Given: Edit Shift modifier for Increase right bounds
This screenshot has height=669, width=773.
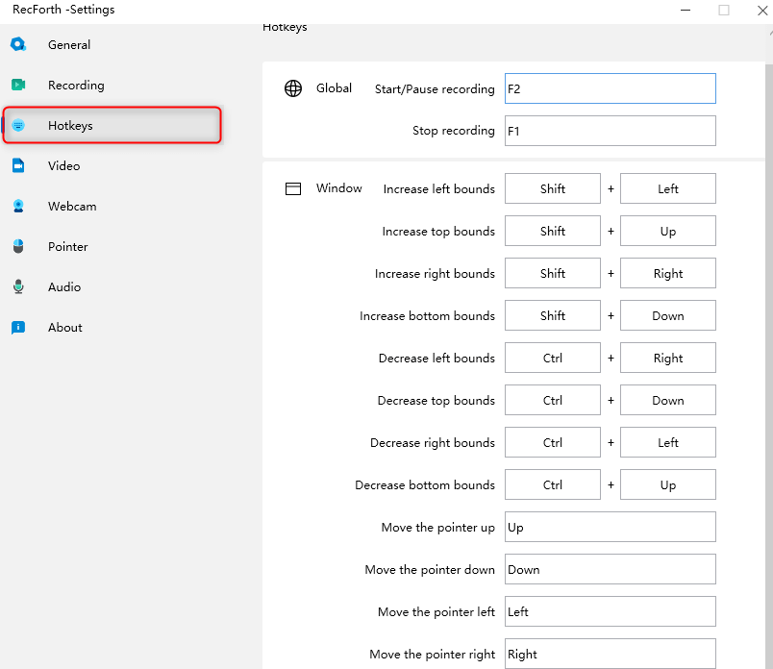Looking at the screenshot, I should coord(553,273).
